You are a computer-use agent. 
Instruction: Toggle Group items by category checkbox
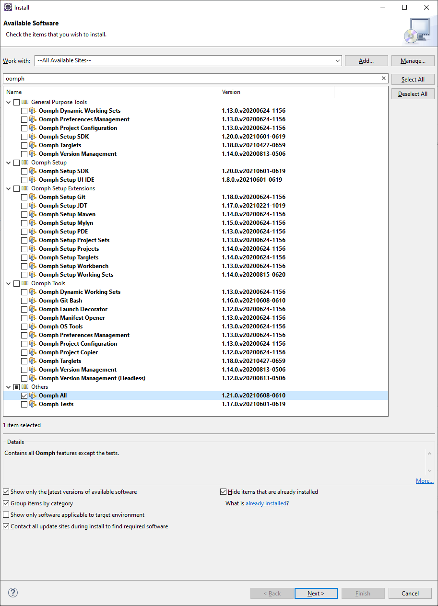tap(6, 503)
